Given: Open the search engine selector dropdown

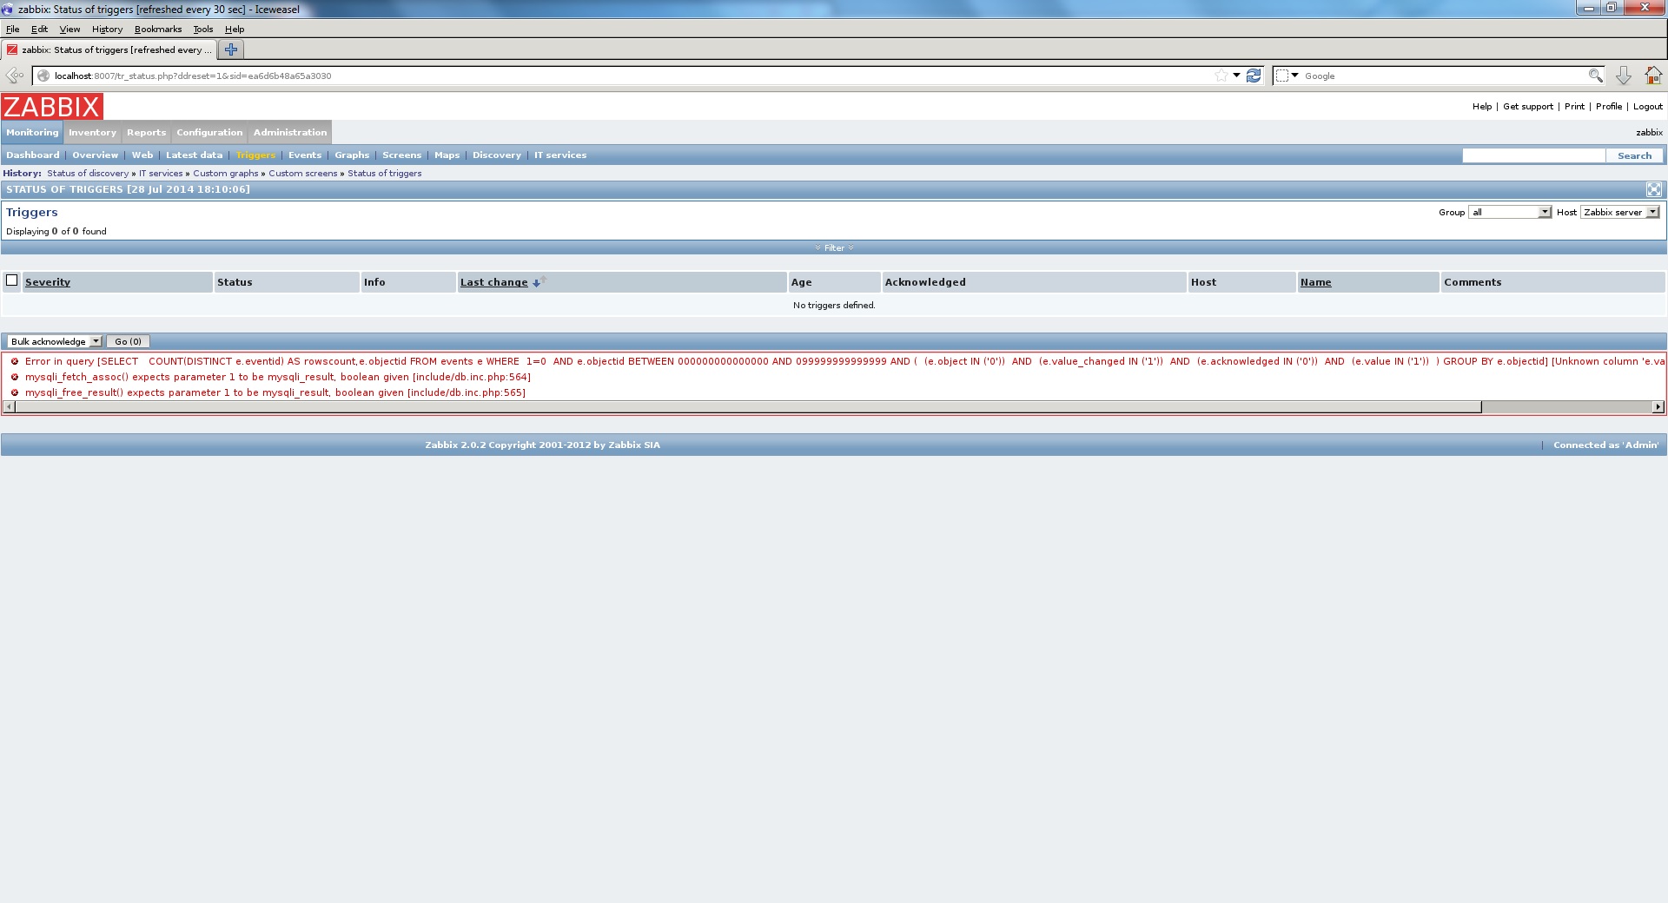Looking at the screenshot, I should pos(1287,76).
